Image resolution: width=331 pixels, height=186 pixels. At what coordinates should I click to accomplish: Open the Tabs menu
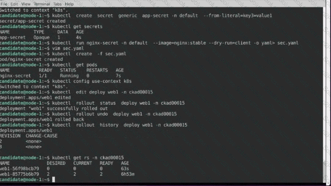pos(58,4)
